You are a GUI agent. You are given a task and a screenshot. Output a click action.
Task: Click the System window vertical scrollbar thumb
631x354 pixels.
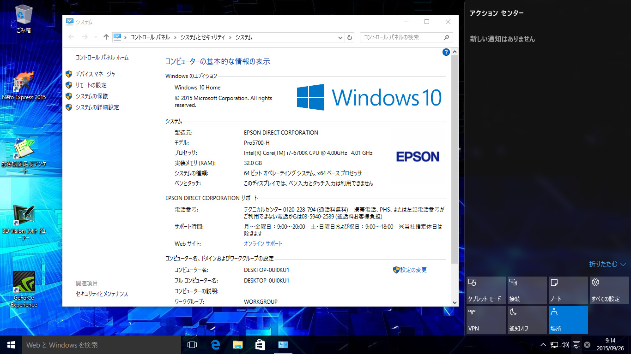pos(455,159)
